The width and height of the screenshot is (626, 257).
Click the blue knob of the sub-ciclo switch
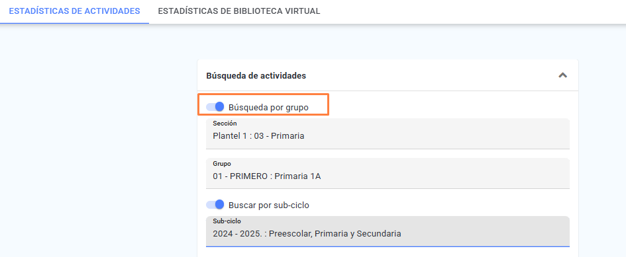(219, 205)
